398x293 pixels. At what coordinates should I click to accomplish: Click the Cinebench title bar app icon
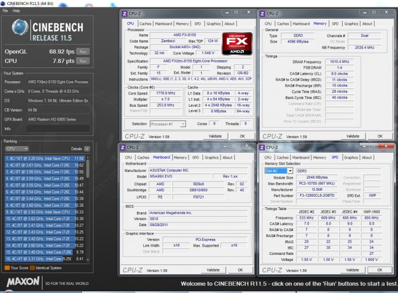pyautogui.click(x=3, y=3)
